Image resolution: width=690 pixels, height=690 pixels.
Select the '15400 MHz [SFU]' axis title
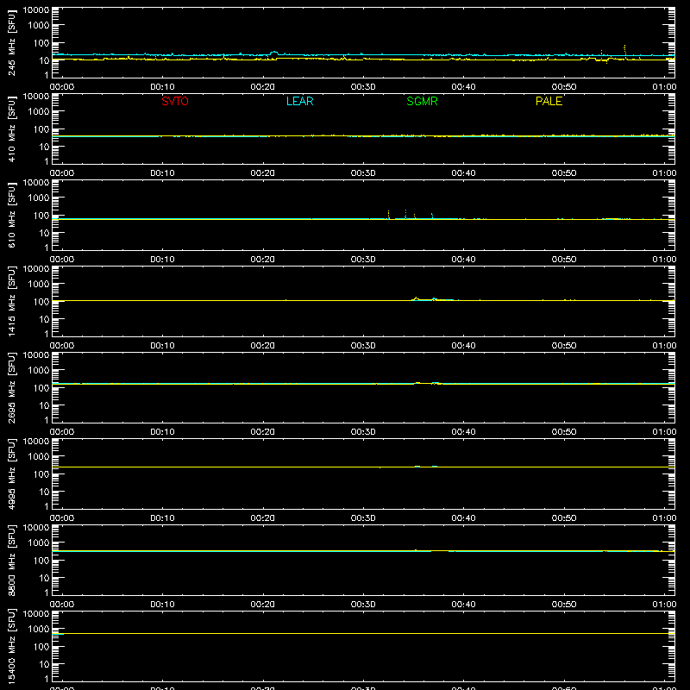[x=12, y=646]
